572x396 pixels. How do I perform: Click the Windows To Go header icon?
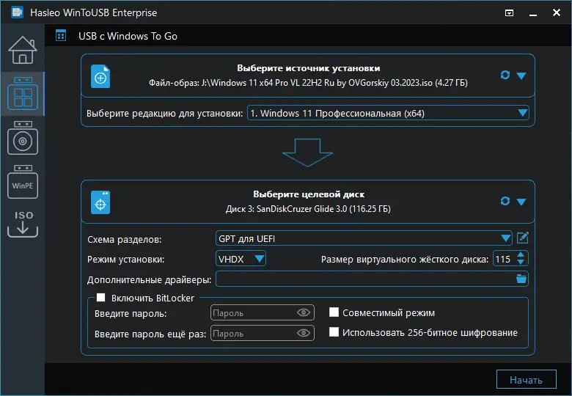coord(61,36)
